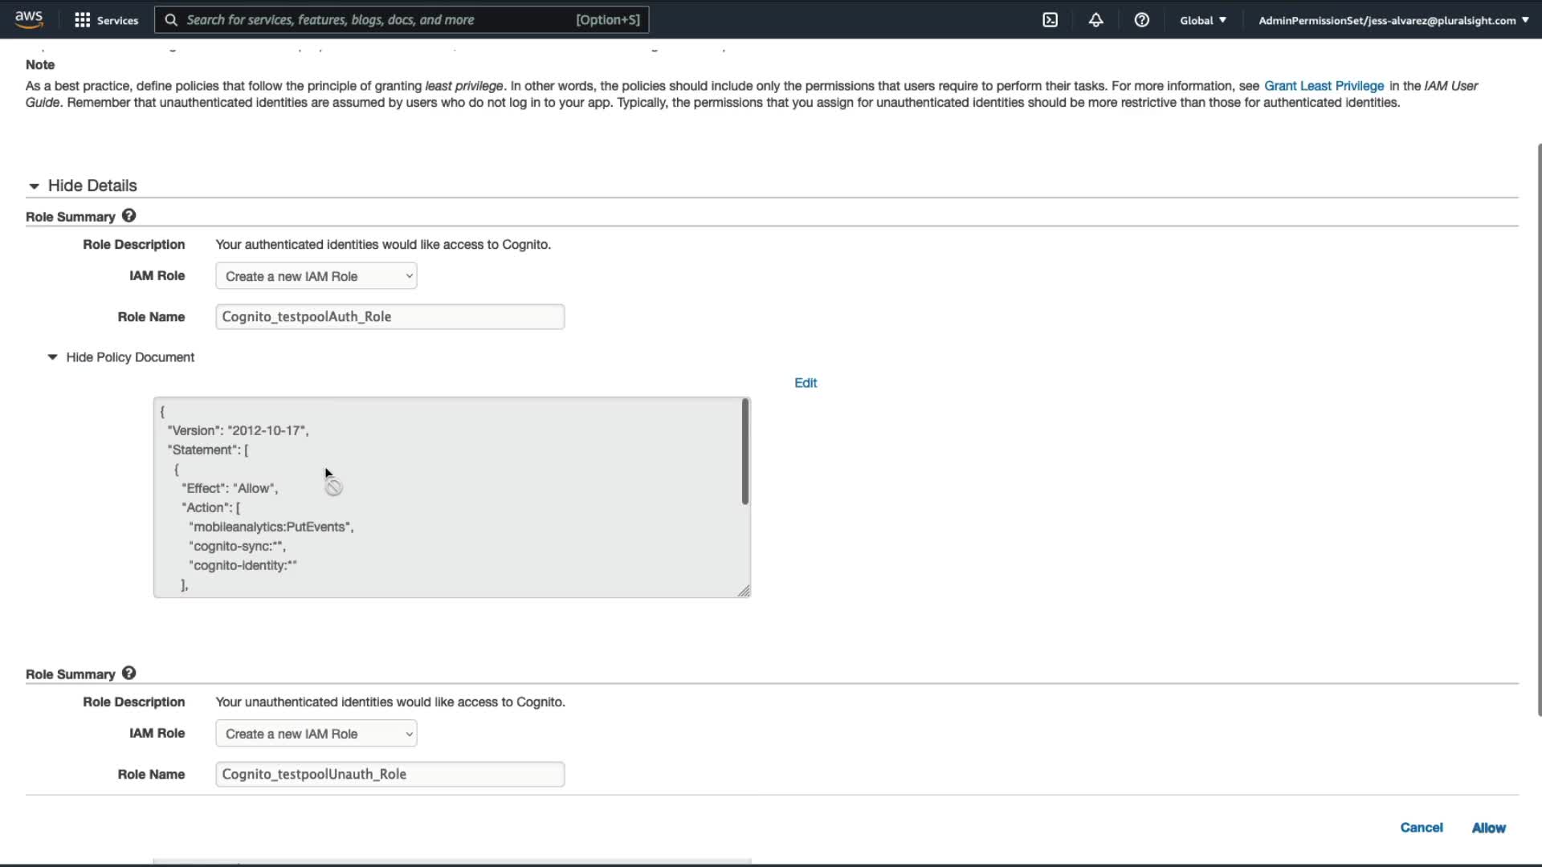Open the AdminPermissionSet account menu

tap(1393, 20)
